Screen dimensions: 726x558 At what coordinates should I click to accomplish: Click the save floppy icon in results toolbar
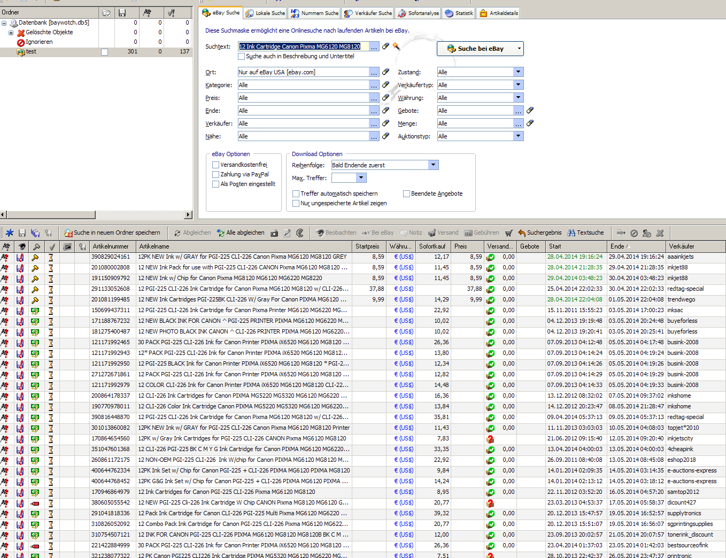pyautogui.click(x=22, y=233)
